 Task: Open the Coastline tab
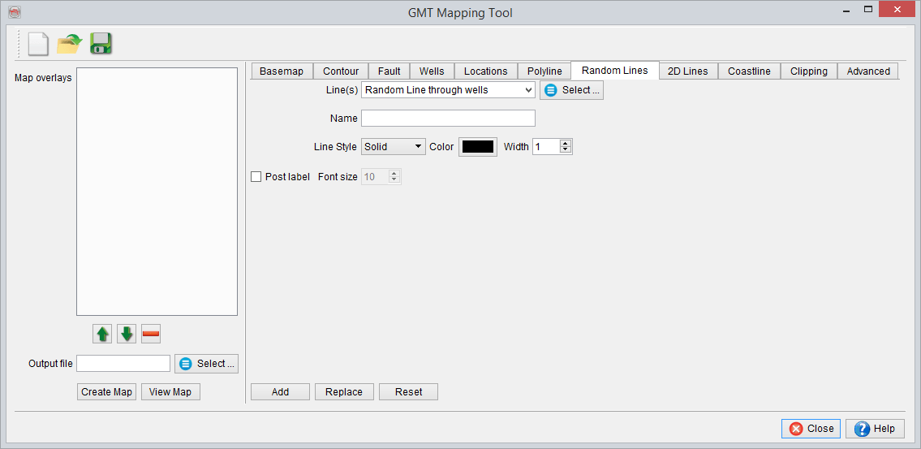pyautogui.click(x=749, y=71)
